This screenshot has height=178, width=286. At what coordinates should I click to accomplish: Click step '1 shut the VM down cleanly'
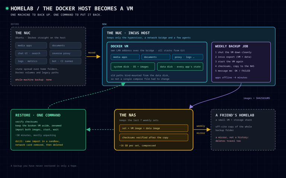point(233,52)
